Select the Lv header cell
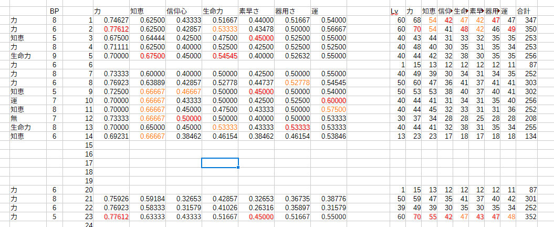Viewport: 554px width, 227px height. pos(398,12)
